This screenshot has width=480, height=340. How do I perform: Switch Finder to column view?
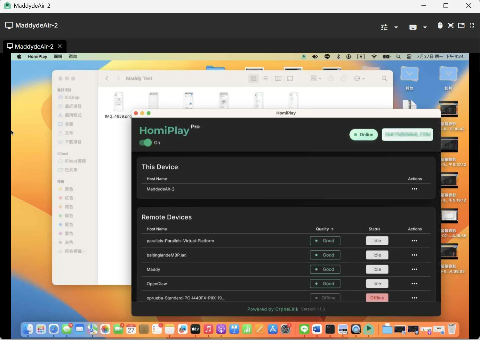pyautogui.click(x=278, y=78)
